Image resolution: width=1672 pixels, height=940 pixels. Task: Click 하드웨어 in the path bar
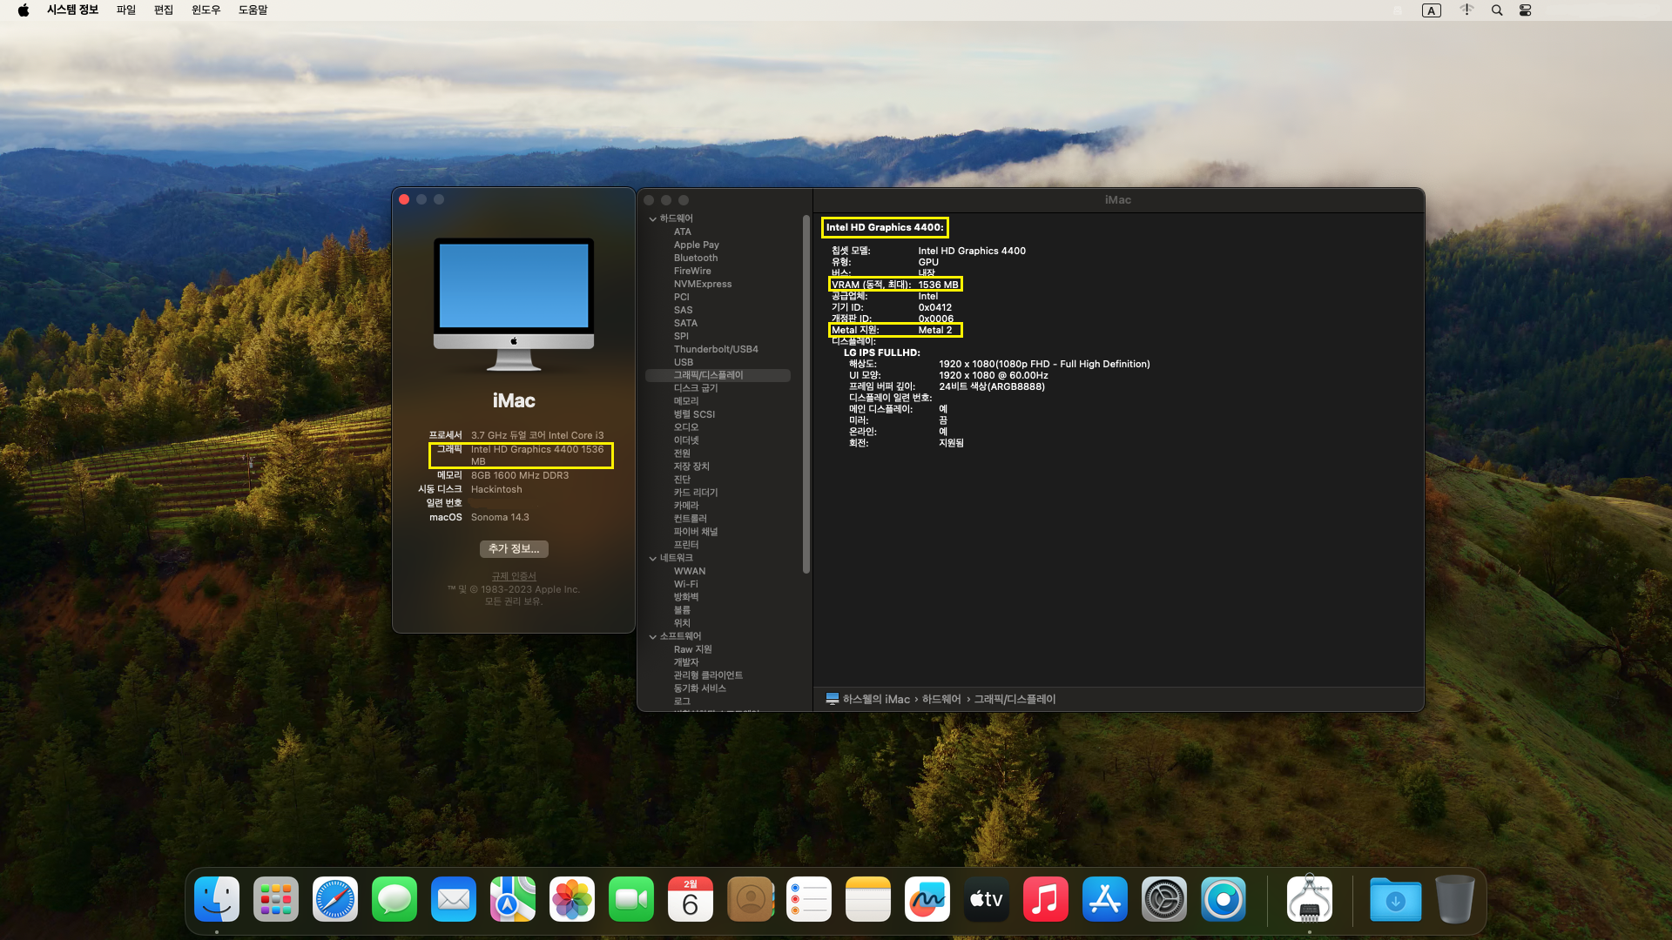pos(941,699)
